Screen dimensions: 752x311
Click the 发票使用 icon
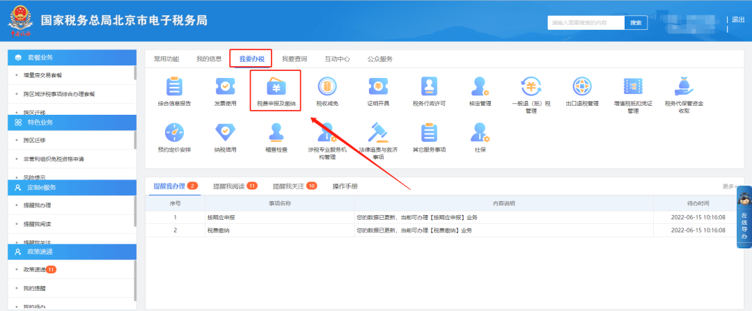click(225, 86)
